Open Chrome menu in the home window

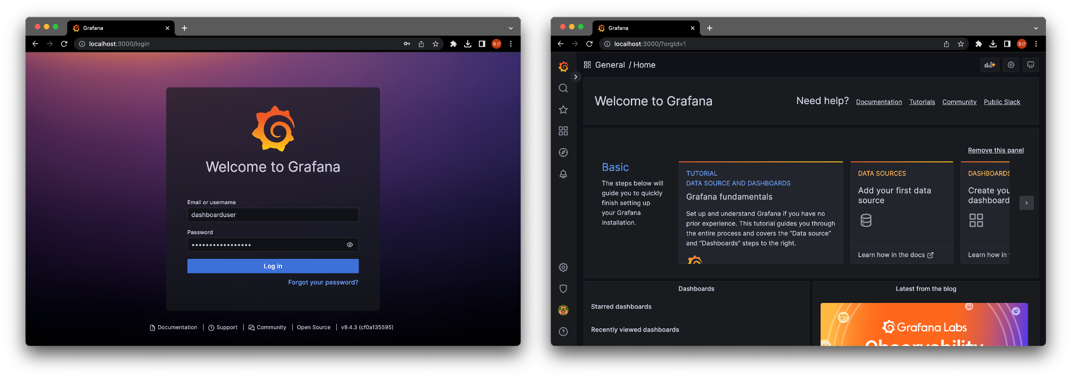click(x=1036, y=44)
